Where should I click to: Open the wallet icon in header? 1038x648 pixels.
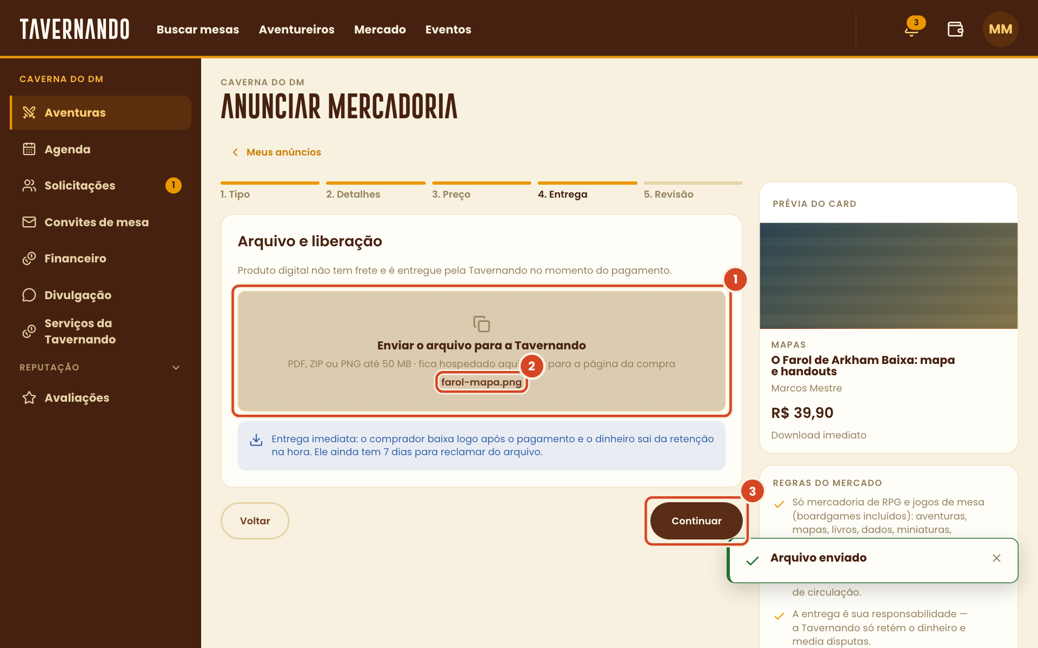tap(955, 29)
